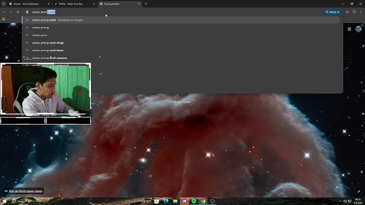Show hidden system tray icons

click(x=340, y=201)
